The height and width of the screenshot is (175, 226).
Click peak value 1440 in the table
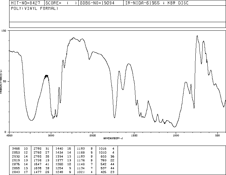pos(59,149)
